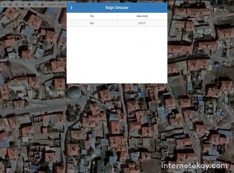The width and height of the screenshot is (234, 173).
Task: Click the Tip column header
Action: click(92, 16)
